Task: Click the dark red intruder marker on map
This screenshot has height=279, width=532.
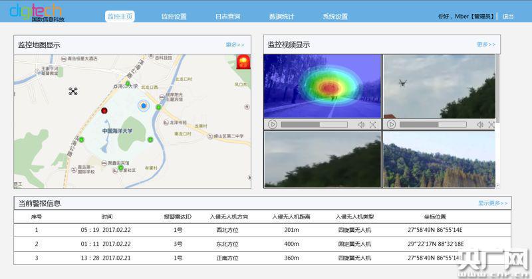Action: click(104, 110)
